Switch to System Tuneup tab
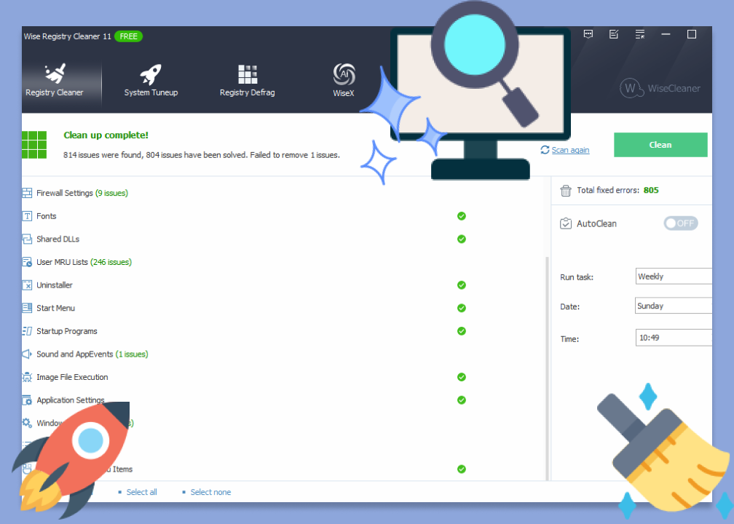734x524 pixels. click(151, 81)
